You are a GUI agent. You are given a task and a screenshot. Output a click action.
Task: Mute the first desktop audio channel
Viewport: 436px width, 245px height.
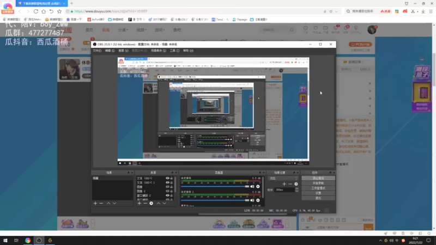252,186
